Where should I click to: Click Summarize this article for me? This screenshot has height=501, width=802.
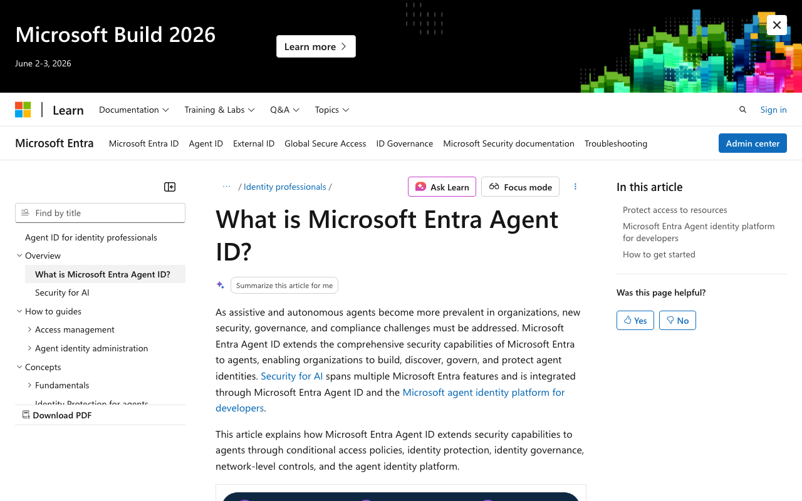tap(284, 285)
